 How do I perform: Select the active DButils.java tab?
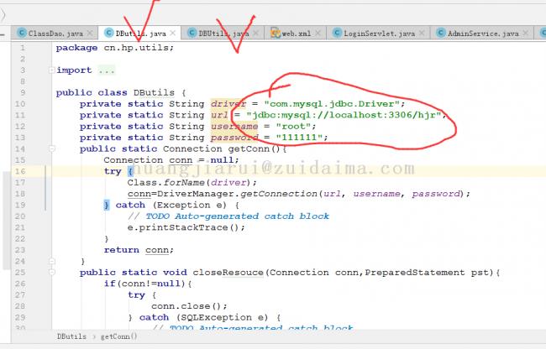click(140, 34)
